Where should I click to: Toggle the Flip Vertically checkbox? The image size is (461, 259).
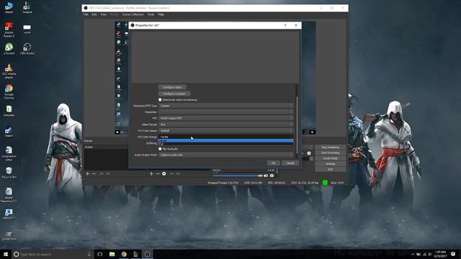[x=160, y=149]
